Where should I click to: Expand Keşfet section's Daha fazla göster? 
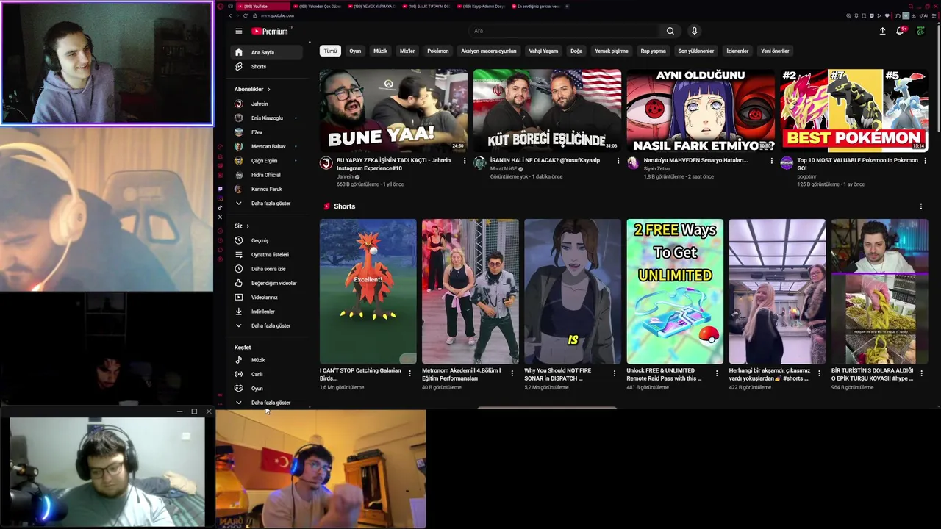266,403
